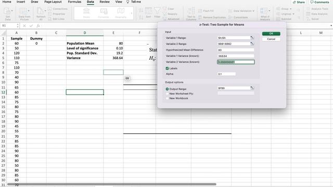This screenshot has width=333, height=187.
Task: Expand the Get Data dropdown arrow
Action: coord(12,10)
